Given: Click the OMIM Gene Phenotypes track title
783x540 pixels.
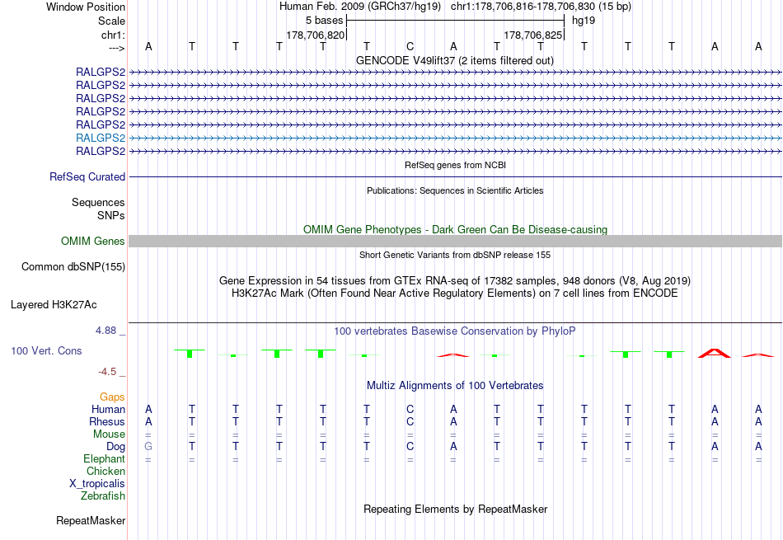Looking at the screenshot, I should click(x=455, y=229).
